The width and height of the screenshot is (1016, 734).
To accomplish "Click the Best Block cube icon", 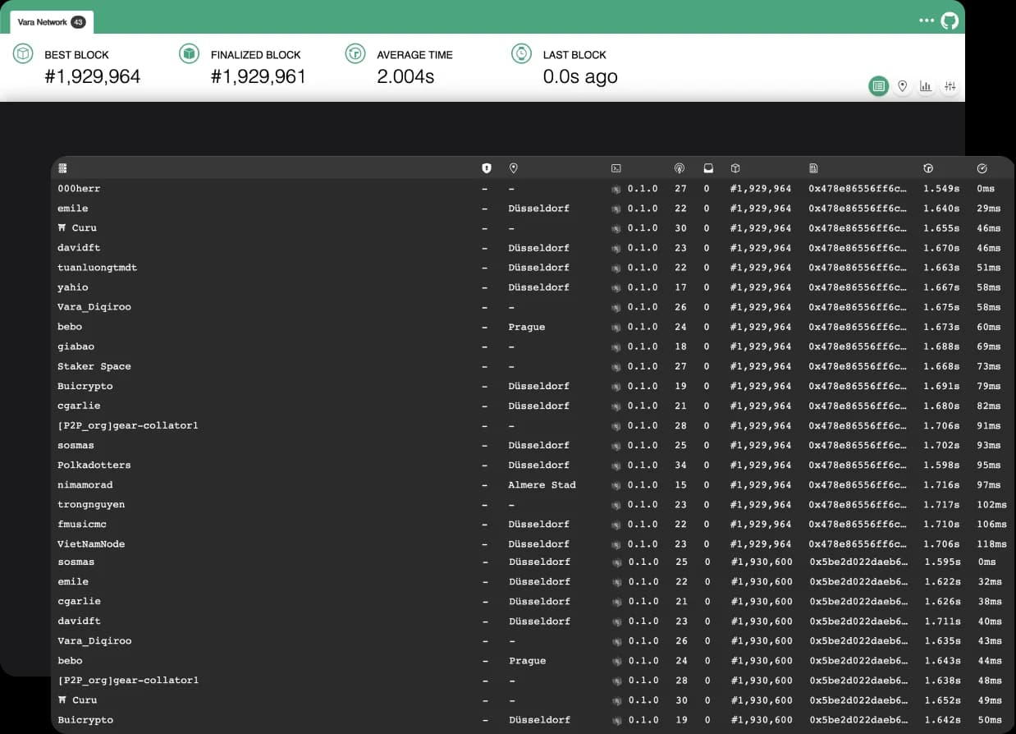I will (x=23, y=54).
